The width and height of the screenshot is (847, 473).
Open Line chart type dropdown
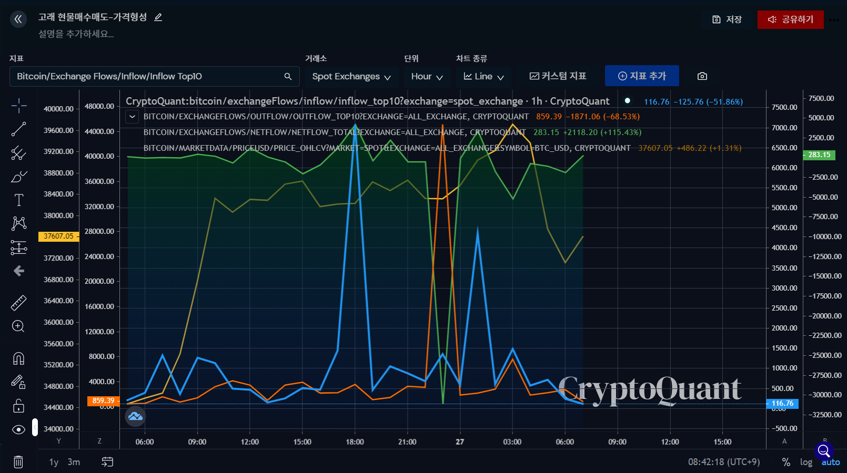483,76
